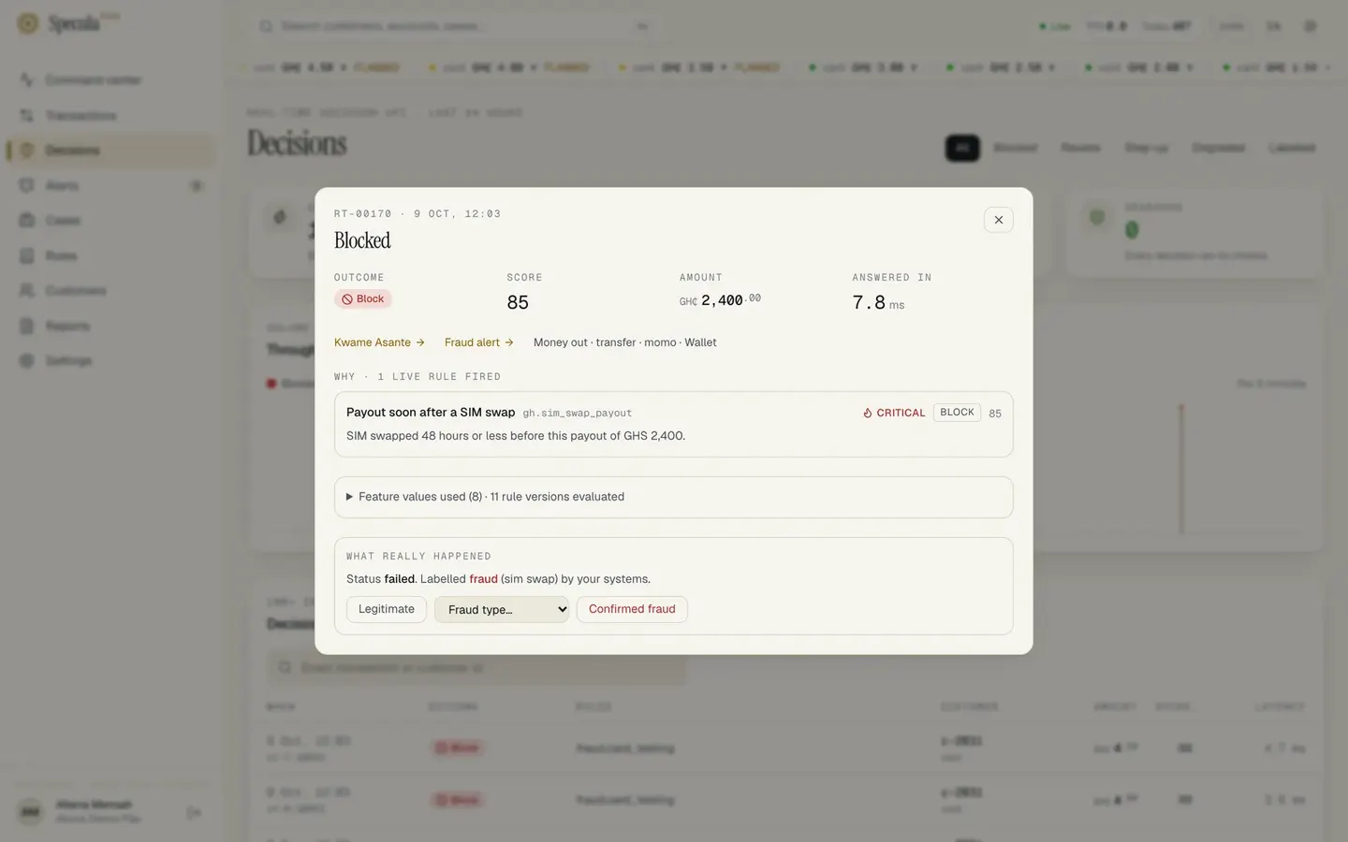1348x842 pixels.
Task: Click the answered-in value '7.8 ms'
Action: click(878, 303)
